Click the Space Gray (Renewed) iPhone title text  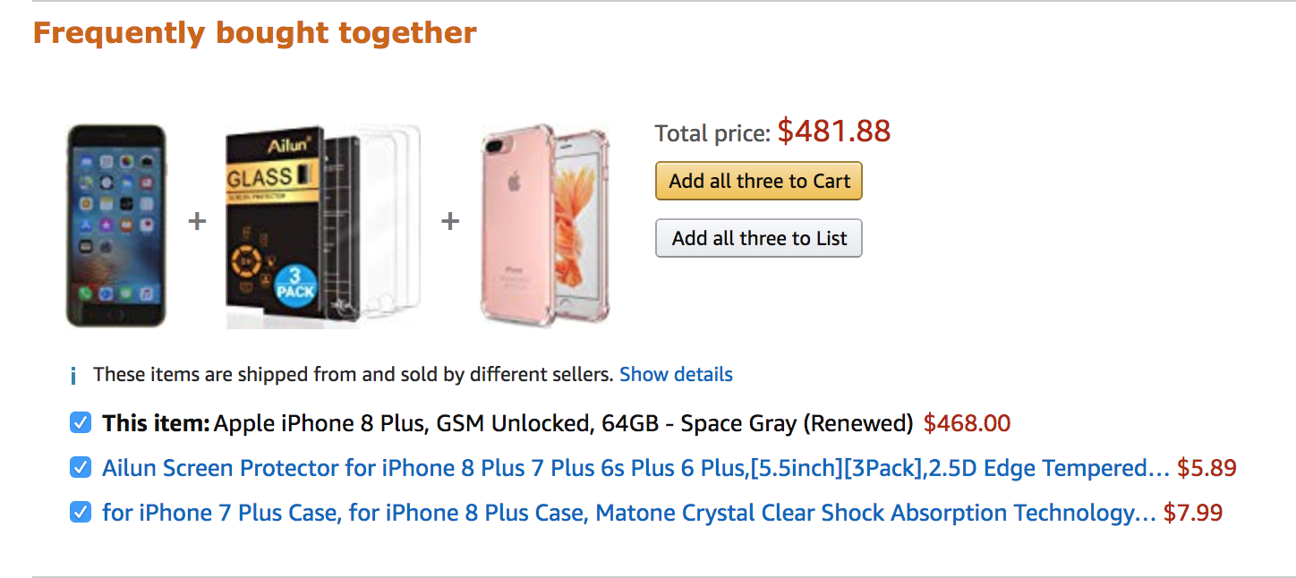(x=562, y=423)
